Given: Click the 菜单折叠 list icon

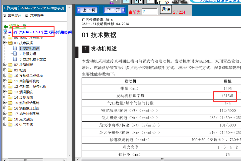Looking at the screenshot, I should 27,16.
